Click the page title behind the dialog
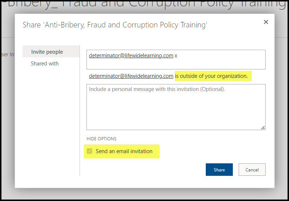Screen dimensions: 289x201 [146, 4]
